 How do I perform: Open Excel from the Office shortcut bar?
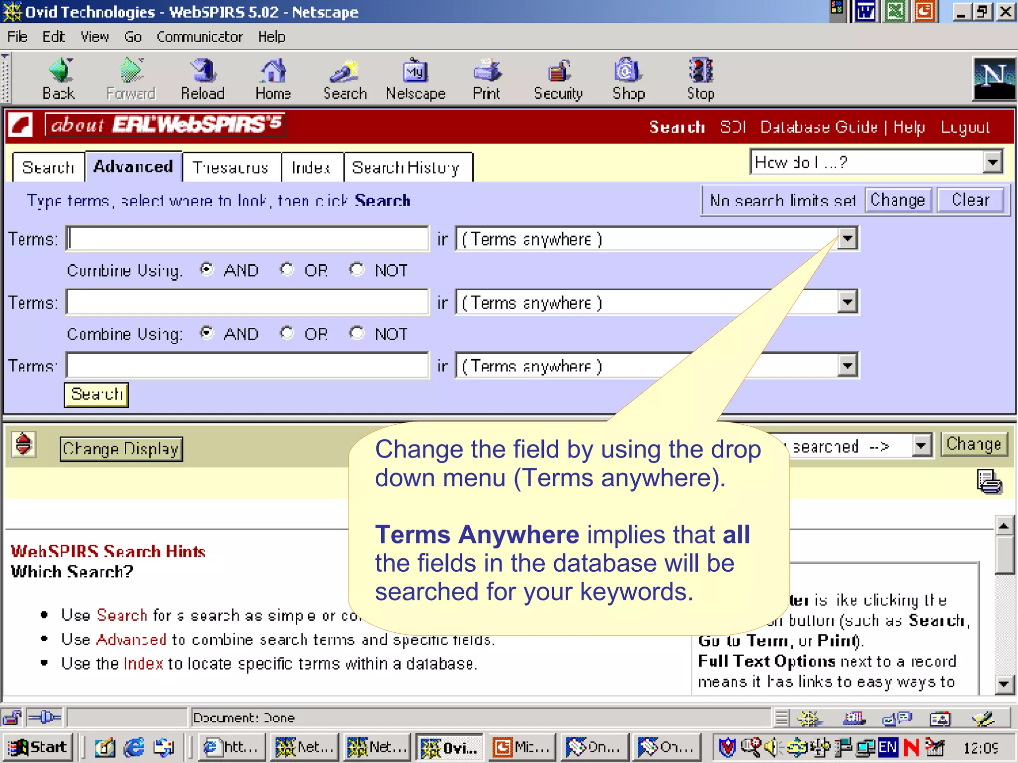(x=896, y=11)
